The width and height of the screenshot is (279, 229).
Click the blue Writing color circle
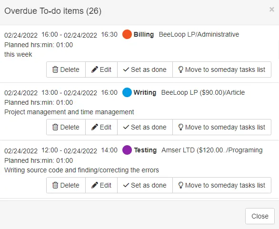coord(127,92)
